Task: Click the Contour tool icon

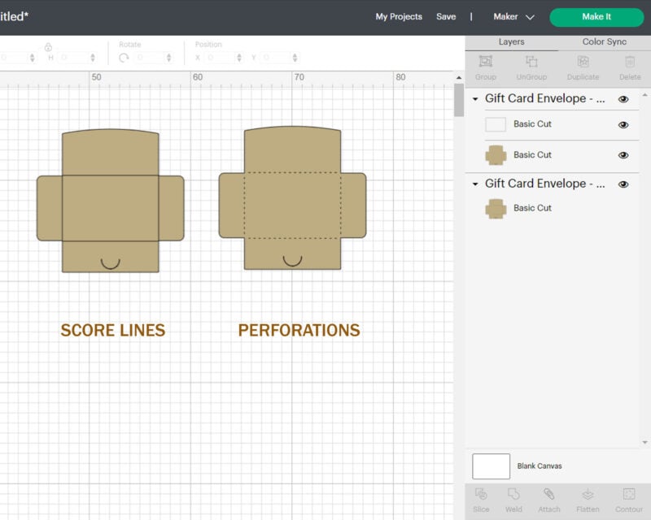Action: [x=628, y=495]
